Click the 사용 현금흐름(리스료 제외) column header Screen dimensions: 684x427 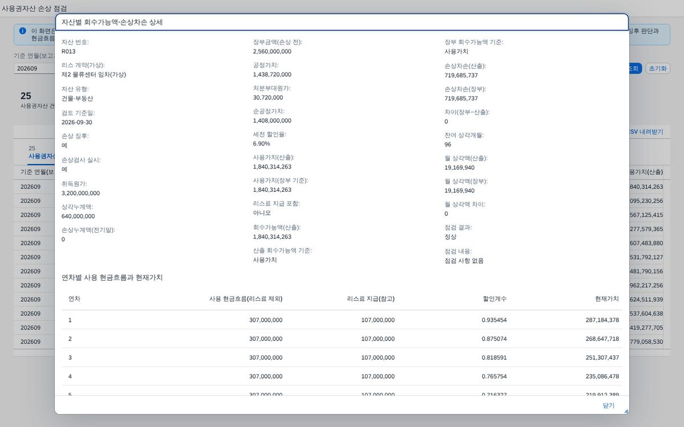point(246,298)
